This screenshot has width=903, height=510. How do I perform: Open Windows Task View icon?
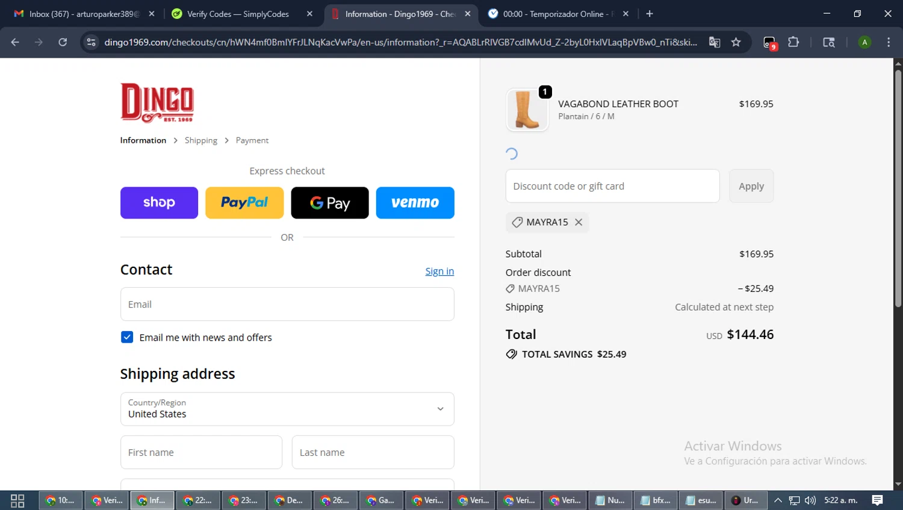coord(17,500)
